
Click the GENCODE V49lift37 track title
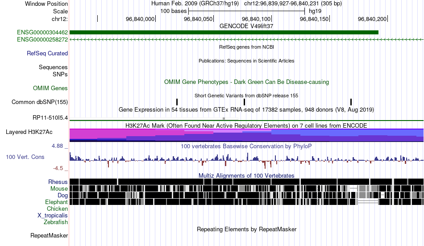click(246, 26)
